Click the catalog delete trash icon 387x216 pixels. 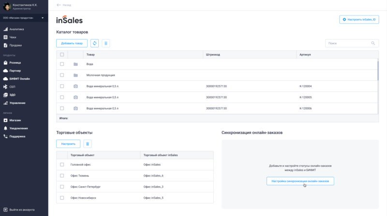coord(106,43)
